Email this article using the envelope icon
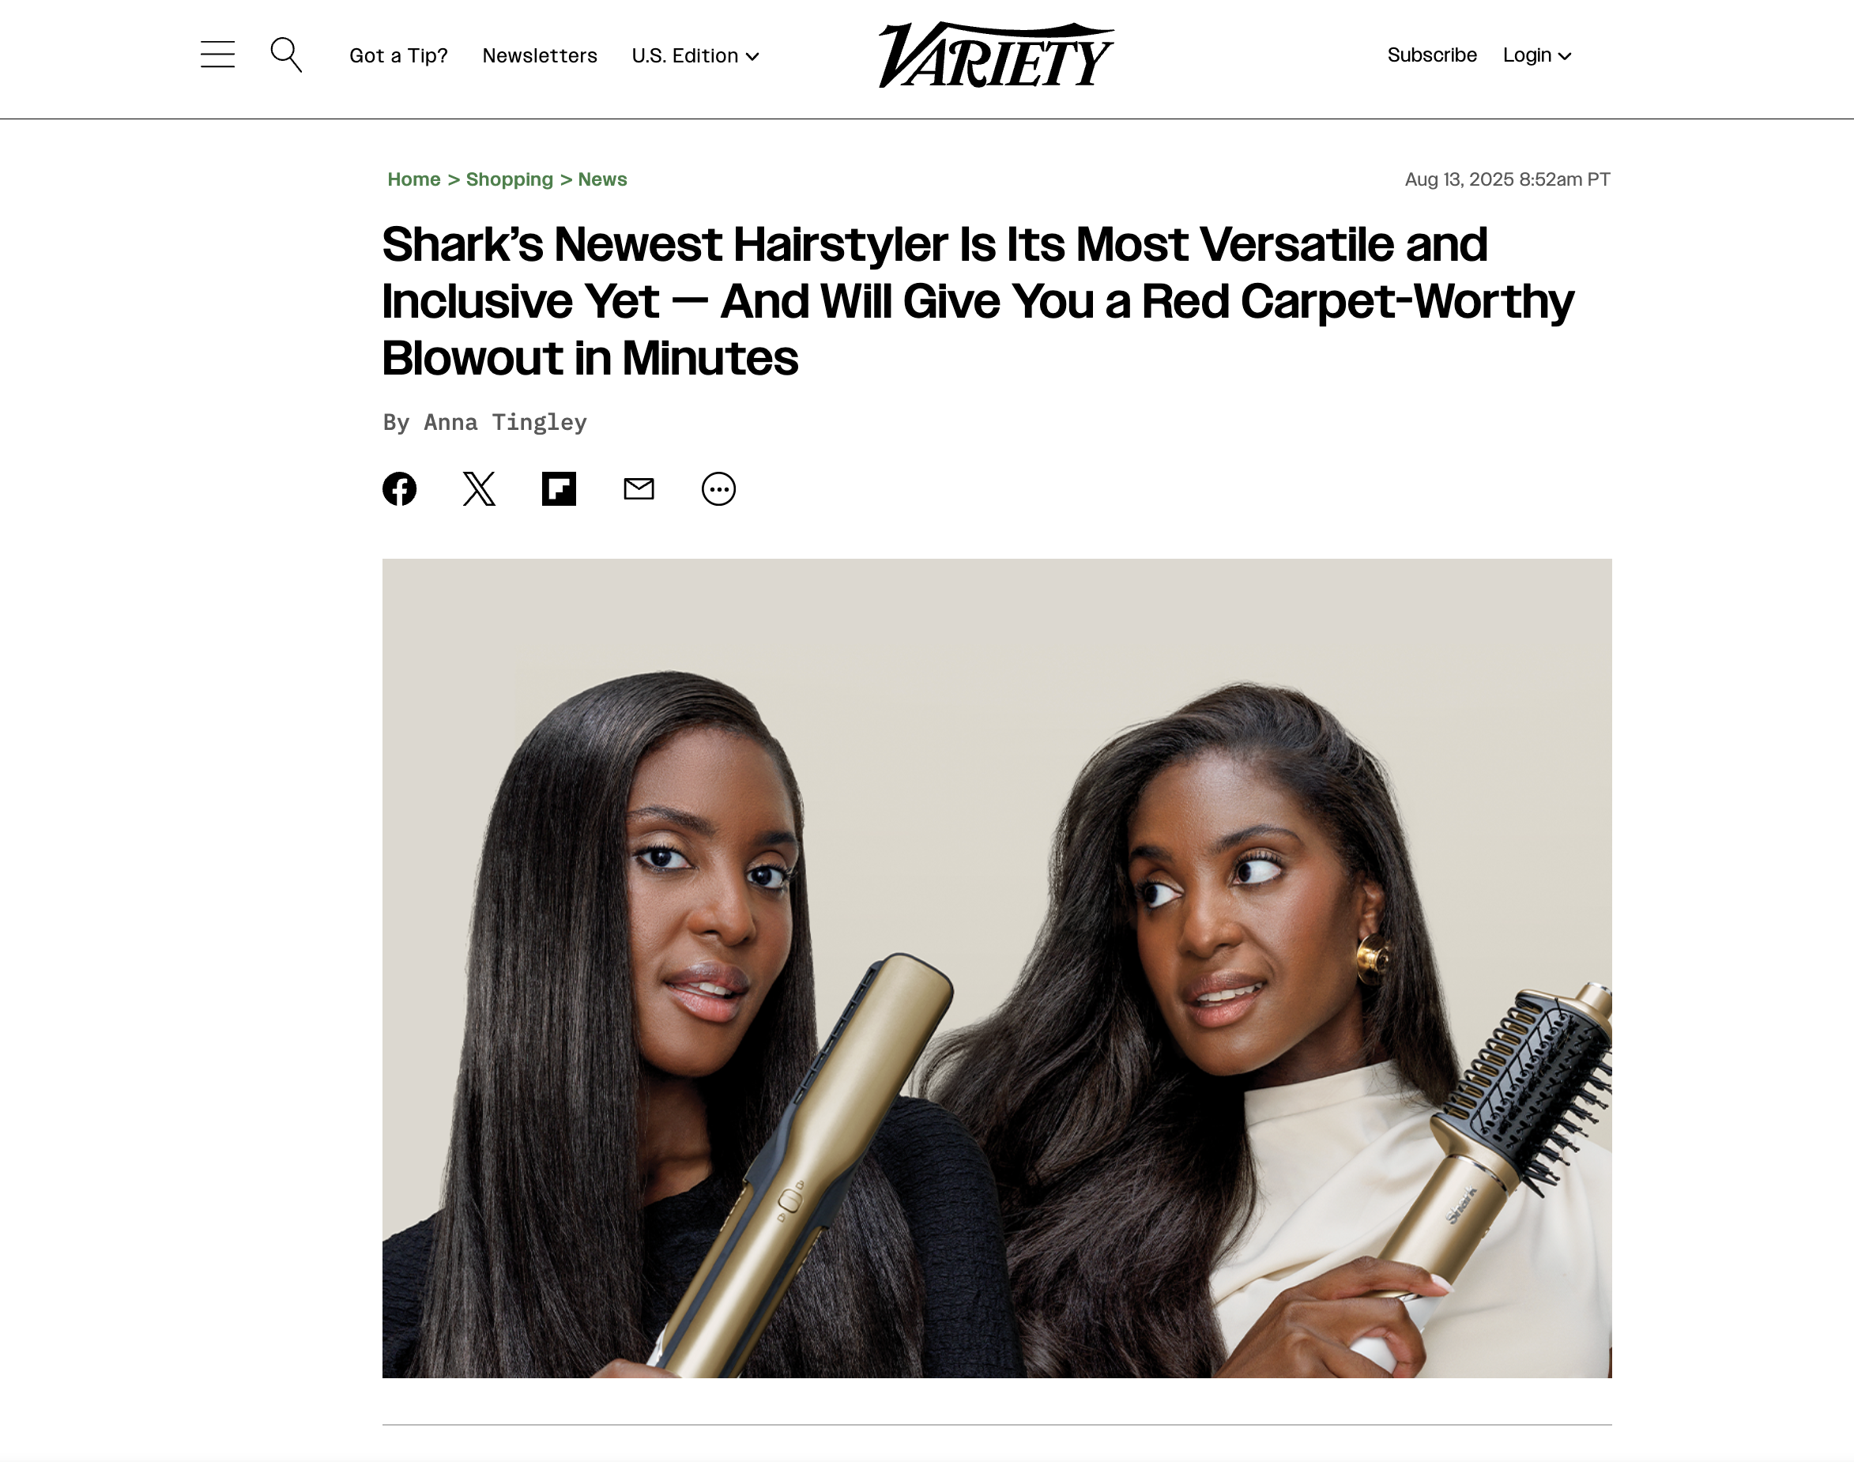This screenshot has width=1854, height=1462. (x=639, y=488)
